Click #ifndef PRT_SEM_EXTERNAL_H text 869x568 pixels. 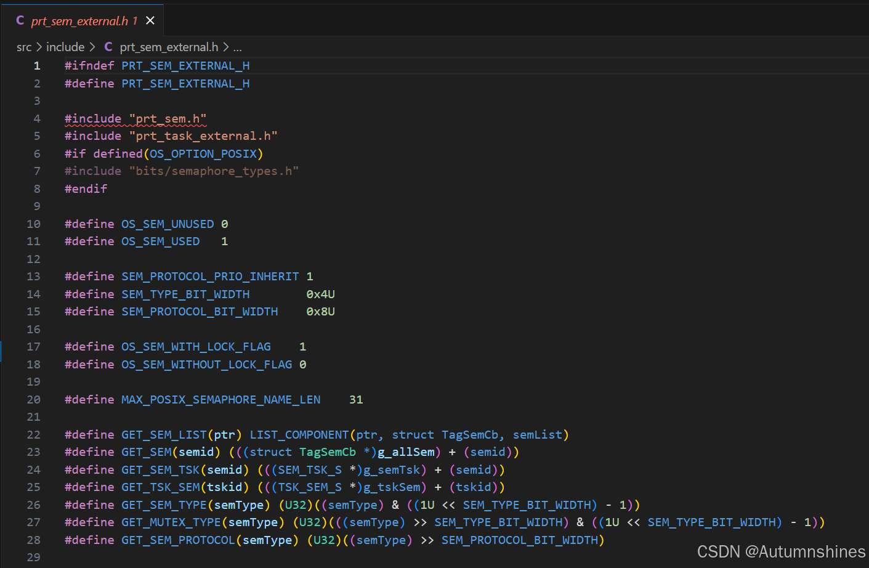coord(157,66)
